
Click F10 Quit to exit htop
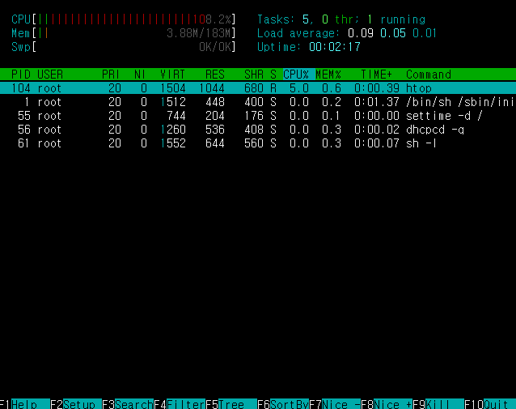(x=490, y=404)
